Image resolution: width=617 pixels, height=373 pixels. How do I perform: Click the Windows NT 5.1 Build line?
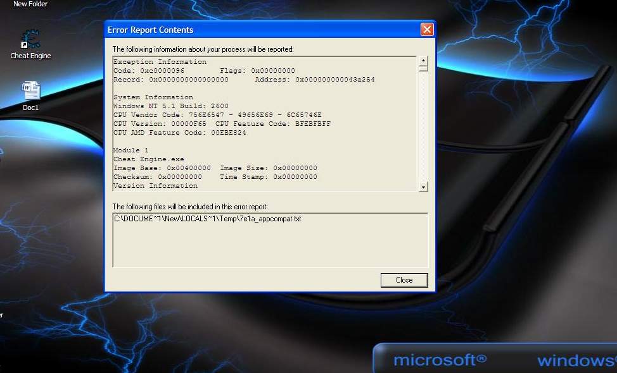pyautogui.click(x=170, y=106)
